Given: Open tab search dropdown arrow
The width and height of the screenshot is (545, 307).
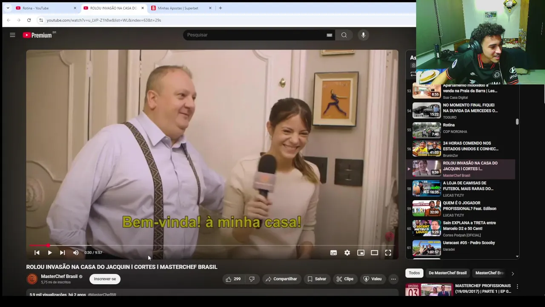Looking at the screenshot, I should click(x=8, y=8).
